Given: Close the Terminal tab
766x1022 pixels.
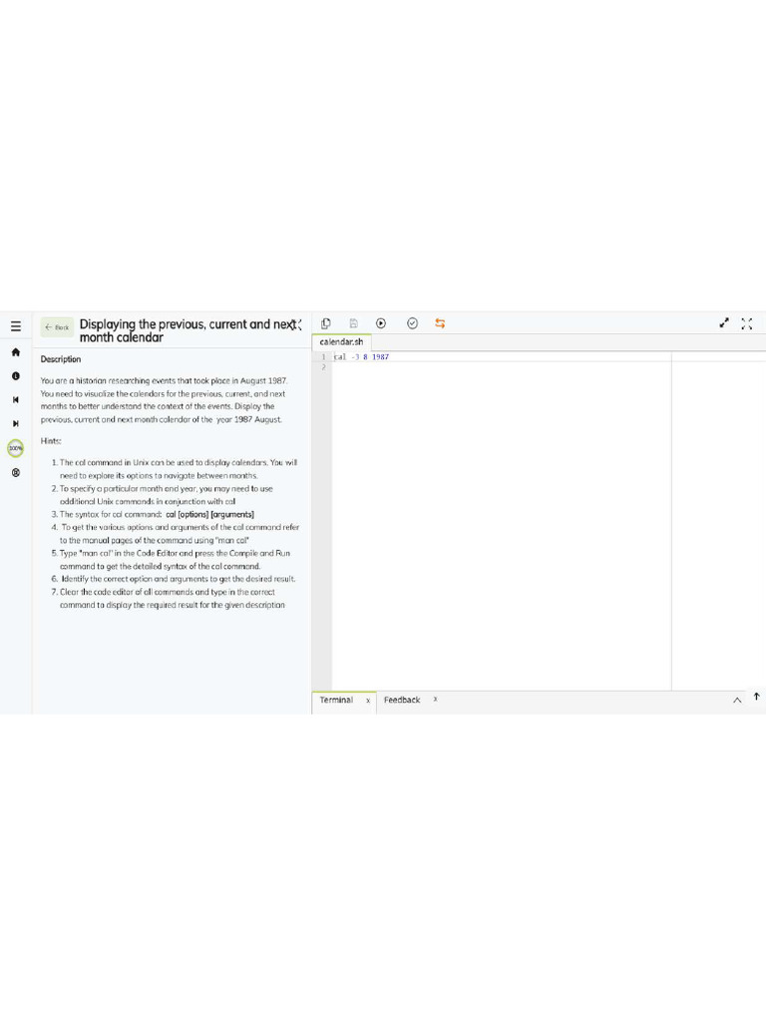Looking at the screenshot, I should [x=368, y=700].
